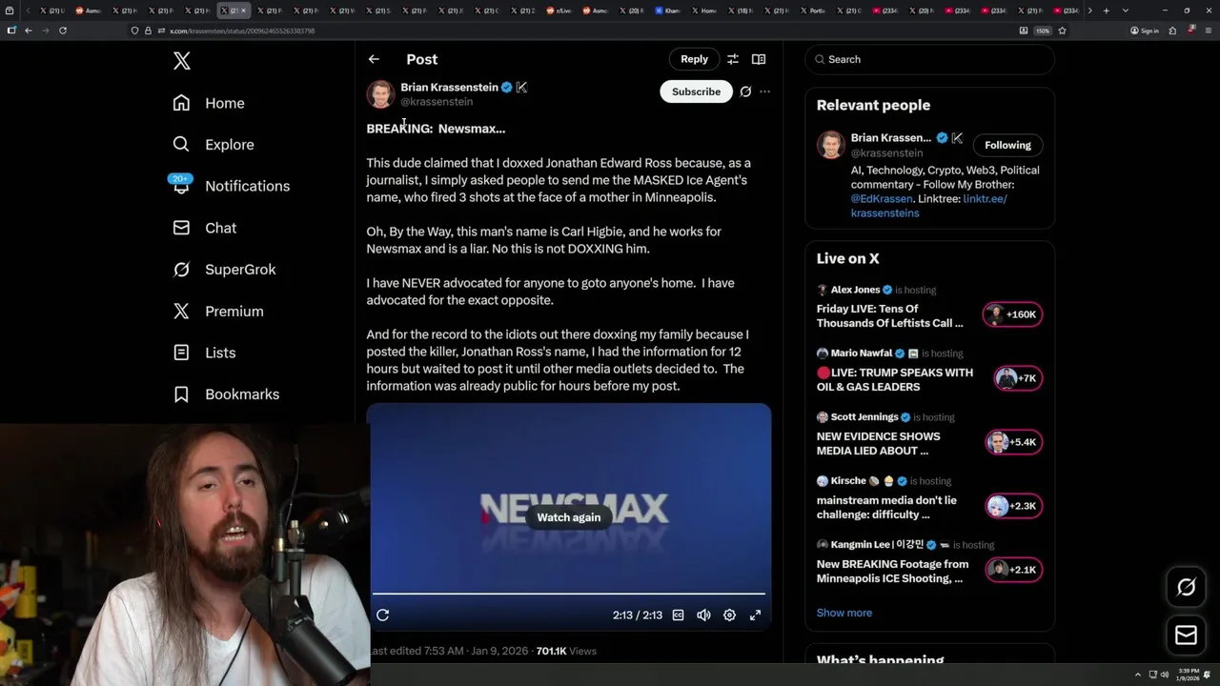Open the @krassenstein handle link on post
Screen dimensions: 1220x686
click(437, 102)
